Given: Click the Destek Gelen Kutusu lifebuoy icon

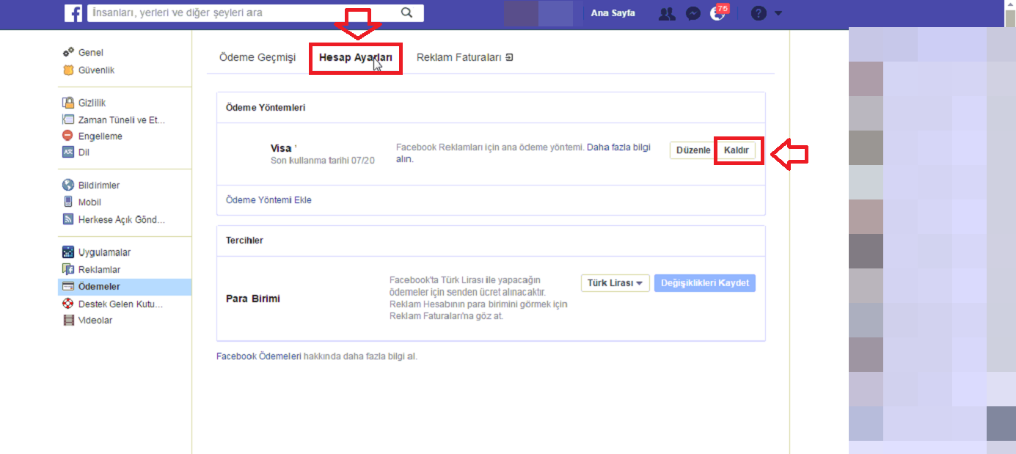Looking at the screenshot, I should [x=68, y=304].
